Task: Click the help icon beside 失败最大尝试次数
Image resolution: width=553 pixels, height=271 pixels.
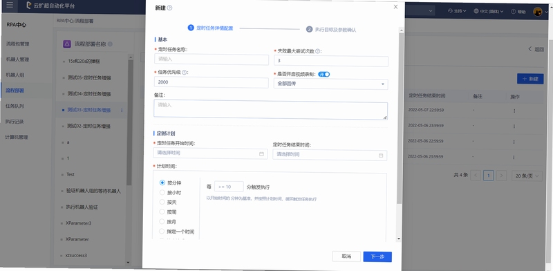Action: 317,51
